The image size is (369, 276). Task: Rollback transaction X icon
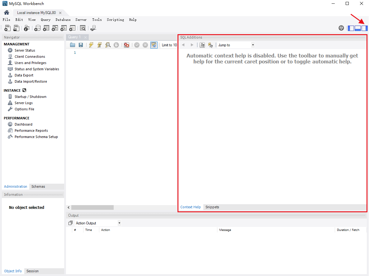click(x=145, y=45)
